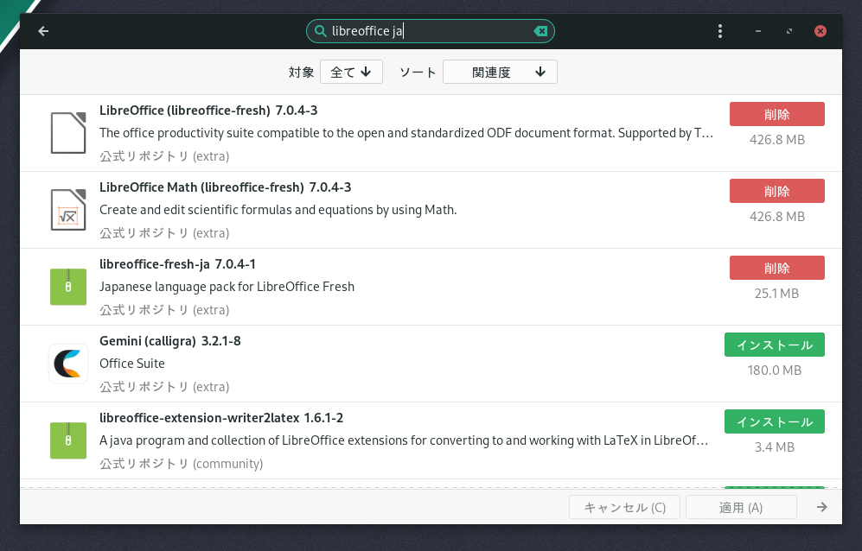This screenshot has height=551, width=862.
Task: Click the Office Suite description text
Action: coord(132,364)
